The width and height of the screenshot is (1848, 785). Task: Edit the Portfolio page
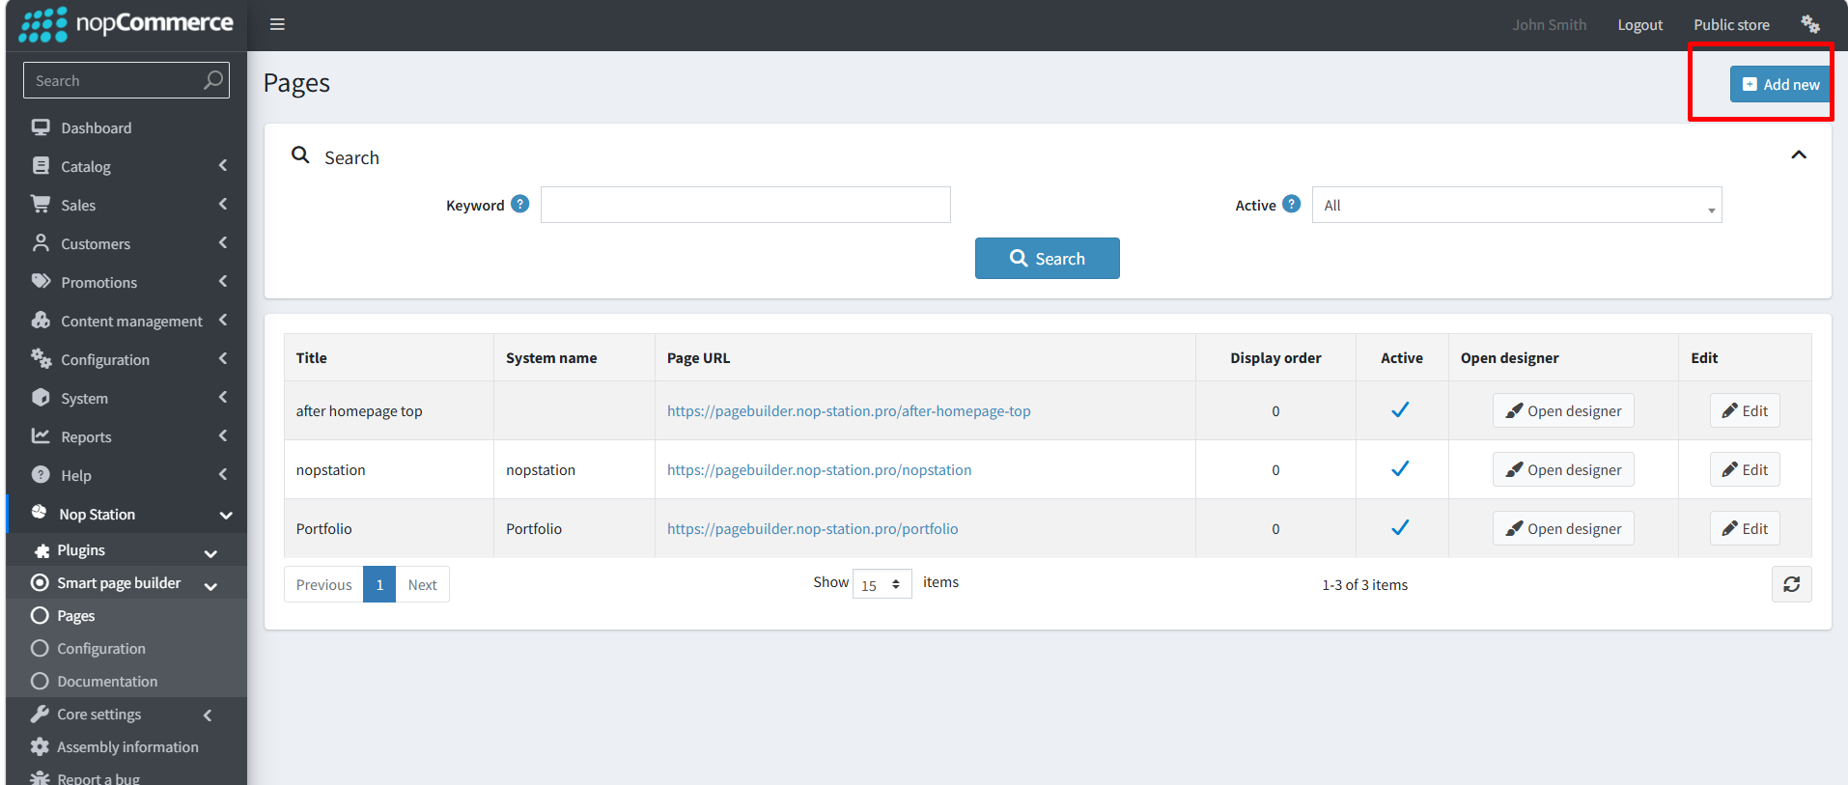click(x=1745, y=528)
